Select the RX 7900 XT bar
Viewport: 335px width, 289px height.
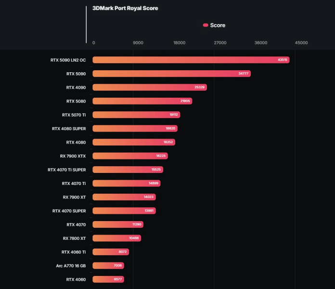pos(124,197)
